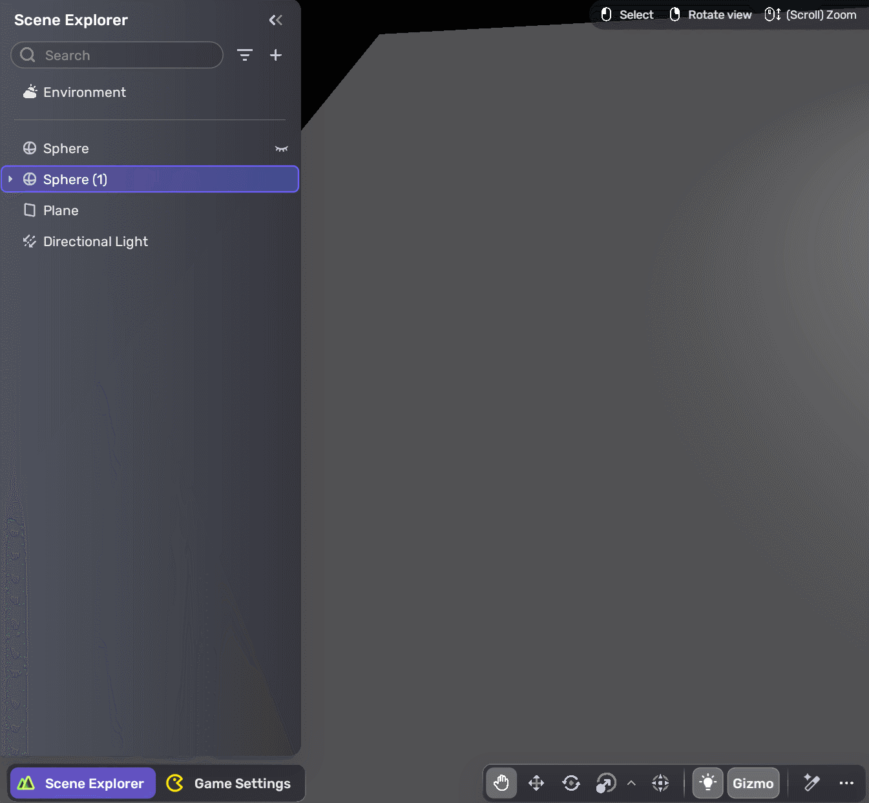Show the hidden Sphere via eye icon
Viewport: 869px width, 803px height.
click(x=281, y=149)
